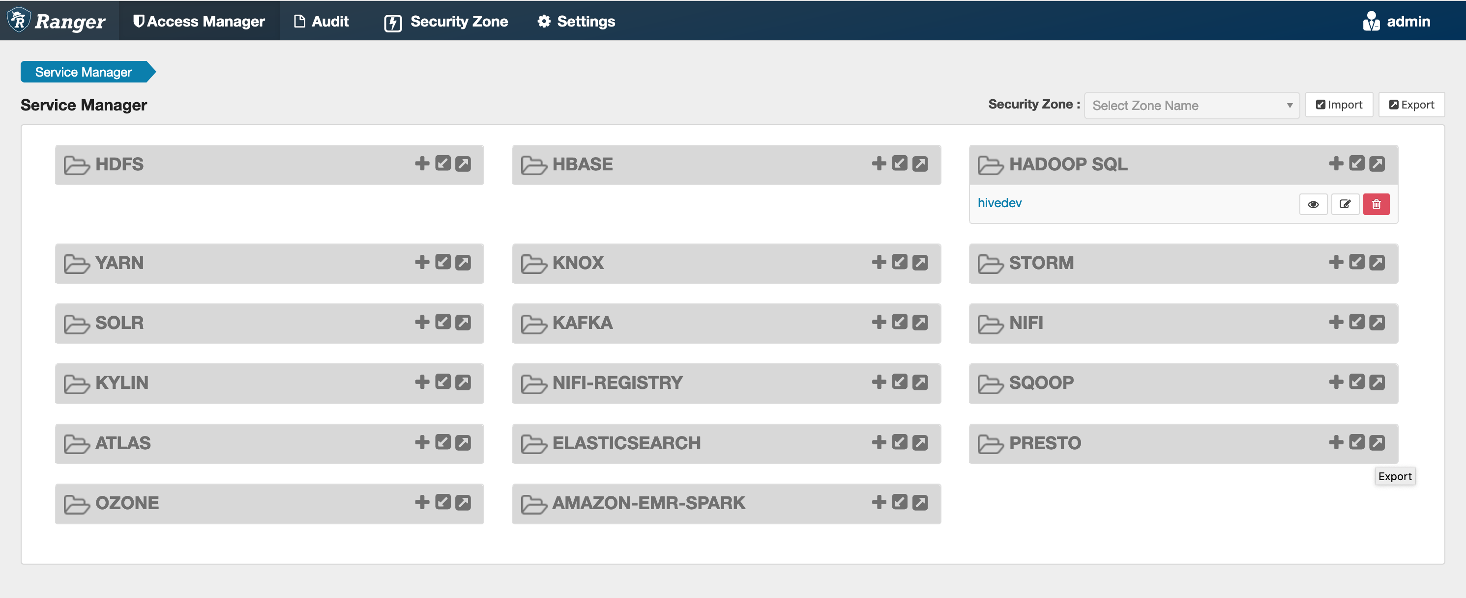Click the bottom-right Export button
Screen dimensions: 1466x598
pos(1395,477)
